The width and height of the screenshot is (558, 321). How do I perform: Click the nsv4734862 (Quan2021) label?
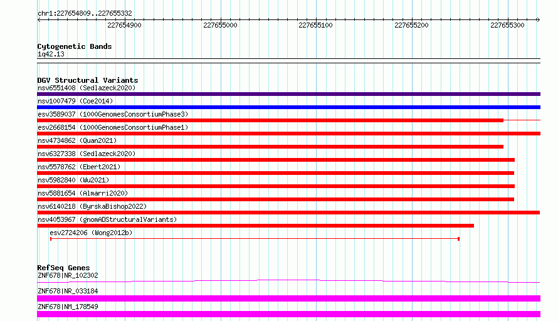77,140
